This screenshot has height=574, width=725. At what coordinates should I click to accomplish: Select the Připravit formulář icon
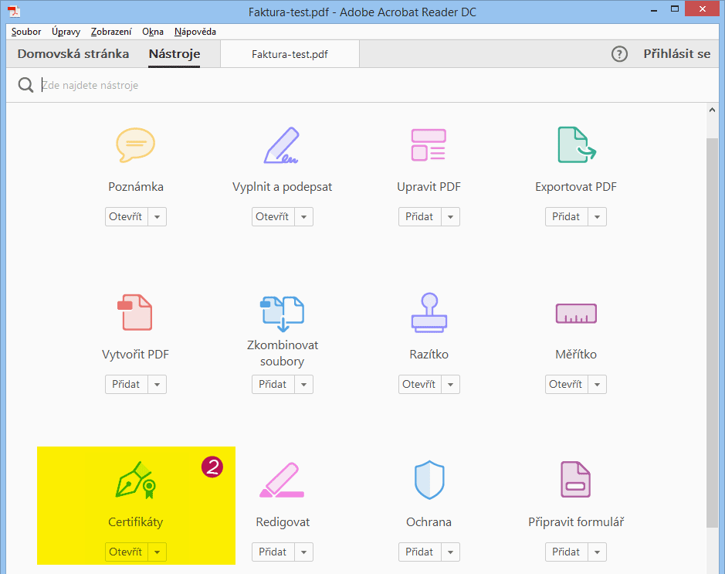coord(576,480)
